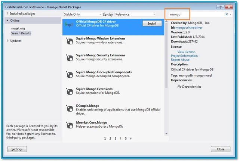Open the mongocsharpdriver Id link
This screenshot has width=240, height=162.
click(x=189, y=28)
